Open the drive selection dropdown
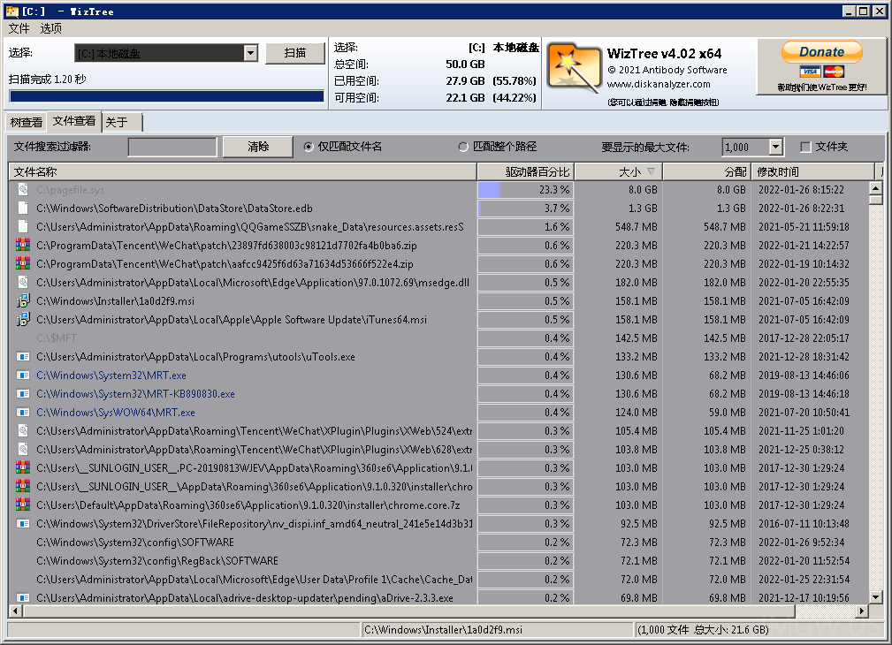 point(250,53)
